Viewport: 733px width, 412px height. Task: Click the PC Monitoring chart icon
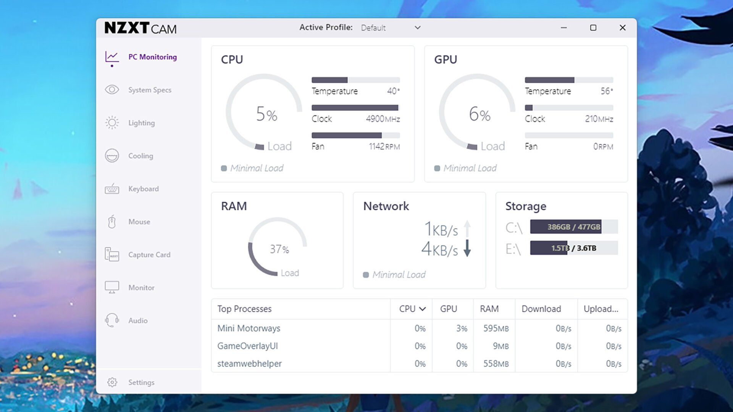(x=112, y=57)
